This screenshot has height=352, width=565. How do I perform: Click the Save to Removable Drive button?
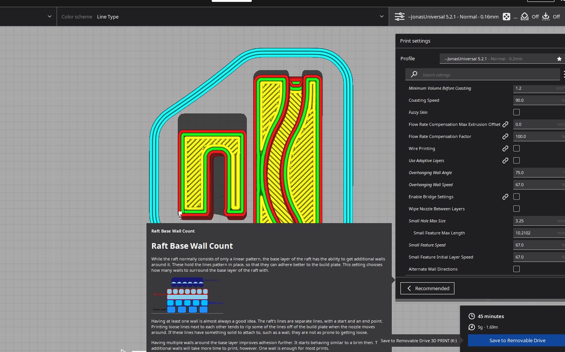click(x=516, y=340)
